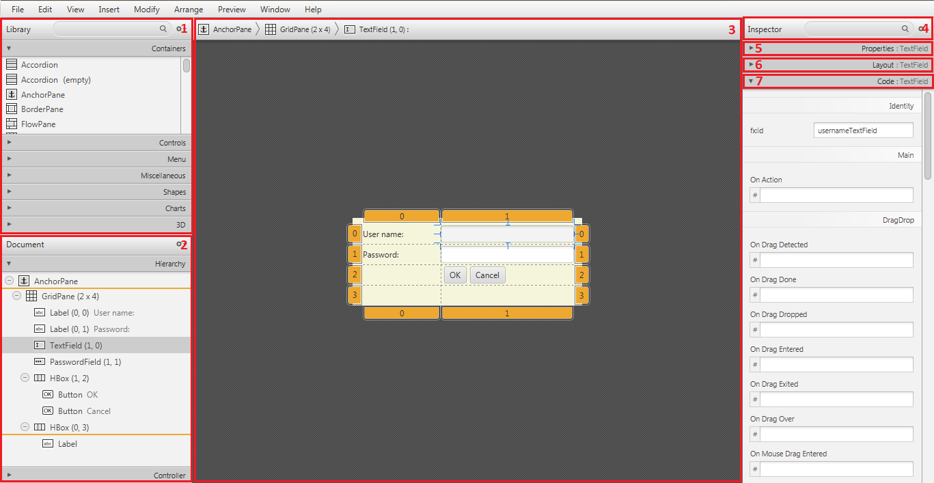The image size is (934, 483).
Task: Open the Modify menu
Action: point(147,10)
